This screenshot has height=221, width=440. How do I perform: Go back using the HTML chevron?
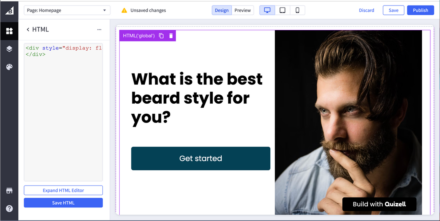[x=28, y=30]
